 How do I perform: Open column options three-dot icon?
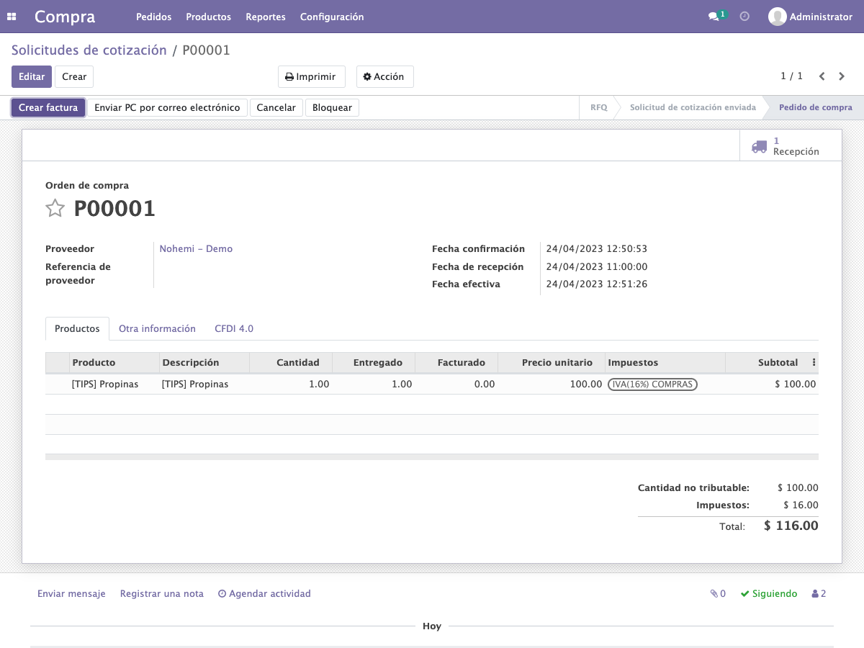814,363
